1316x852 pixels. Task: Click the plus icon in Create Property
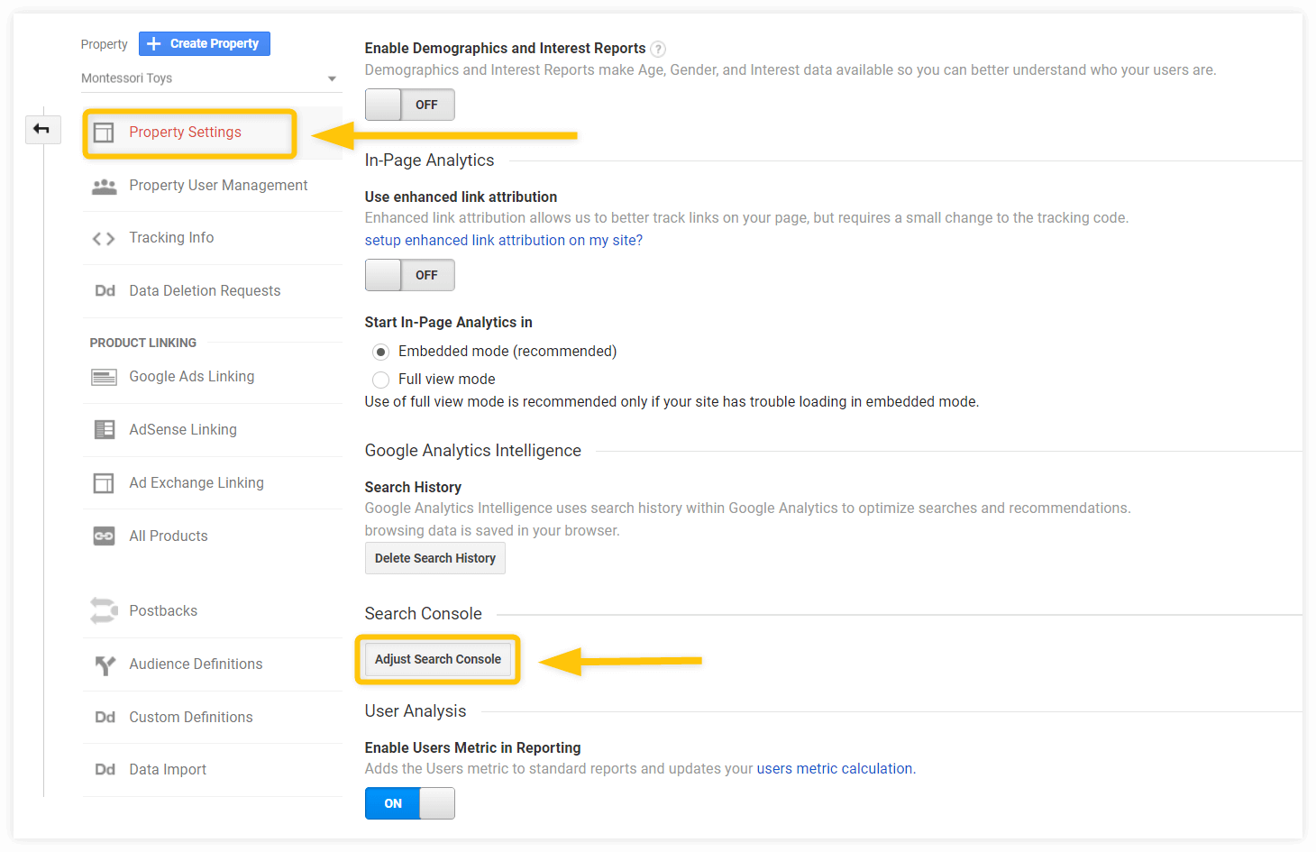click(x=154, y=44)
